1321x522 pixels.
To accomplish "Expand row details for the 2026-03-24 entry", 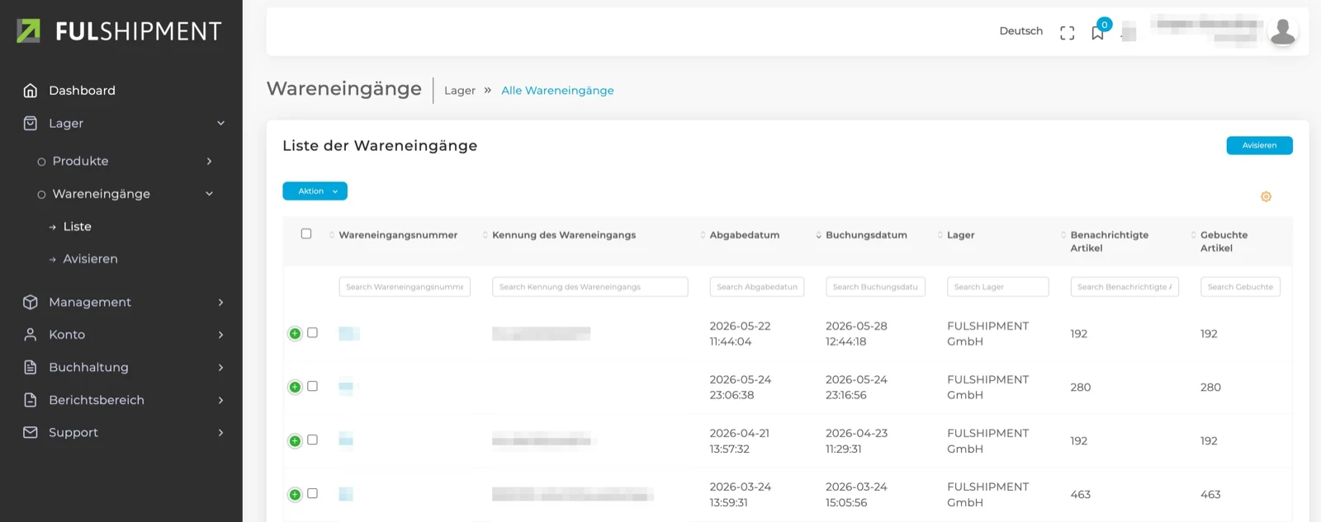I will [x=295, y=494].
